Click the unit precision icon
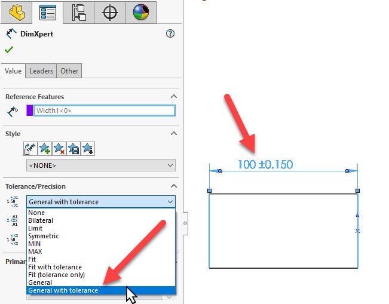This screenshot has height=304, width=389. point(13,221)
